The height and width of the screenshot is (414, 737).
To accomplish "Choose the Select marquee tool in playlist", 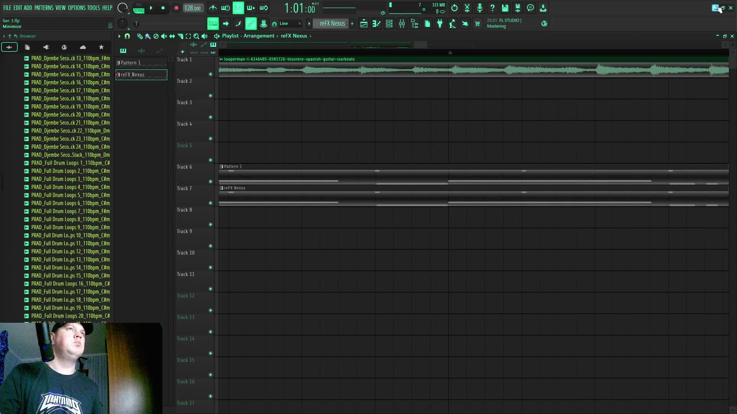I will coord(188,36).
